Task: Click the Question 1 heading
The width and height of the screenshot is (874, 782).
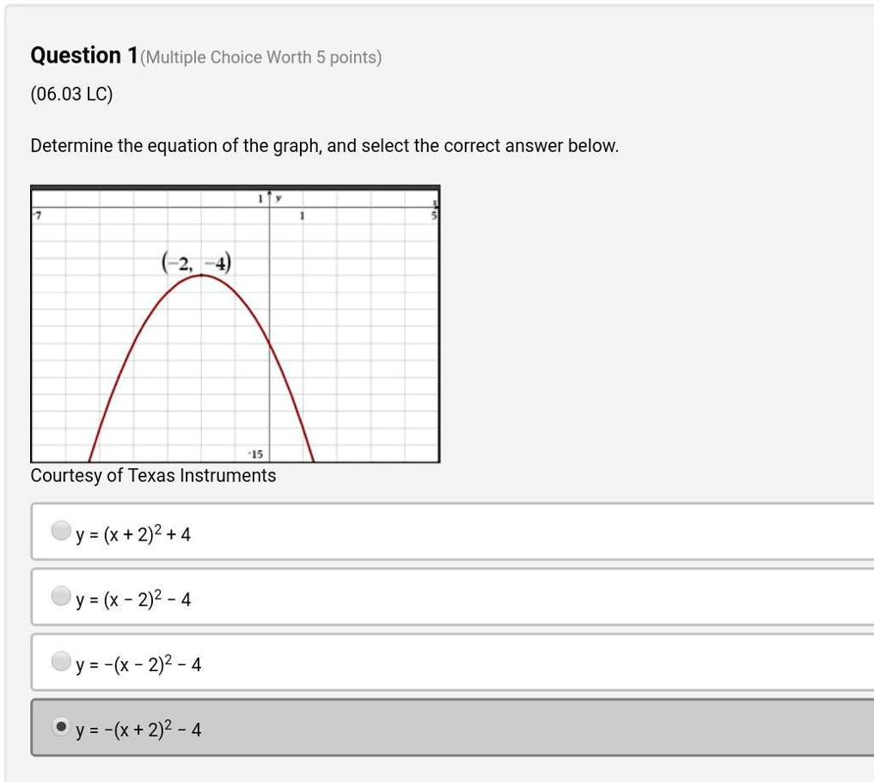Action: coord(82,55)
